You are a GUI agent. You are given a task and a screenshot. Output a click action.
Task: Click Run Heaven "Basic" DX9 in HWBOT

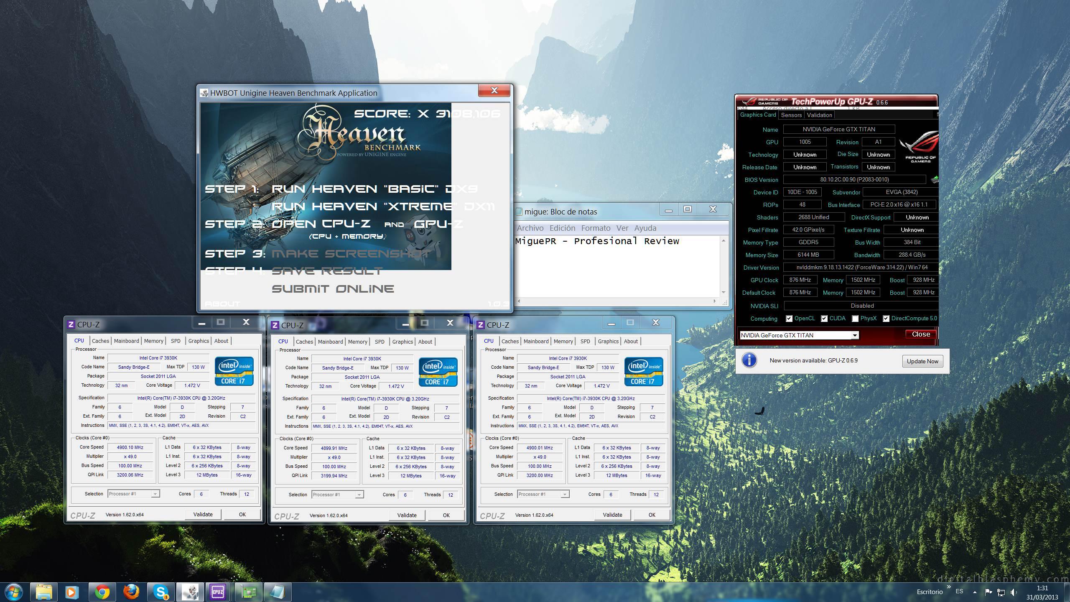coord(374,189)
